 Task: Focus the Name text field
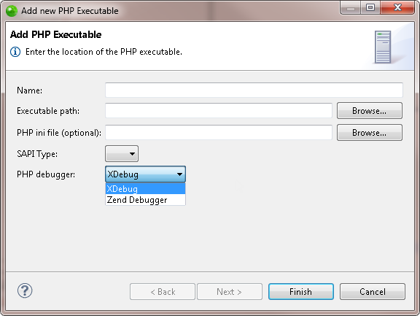tap(254, 90)
